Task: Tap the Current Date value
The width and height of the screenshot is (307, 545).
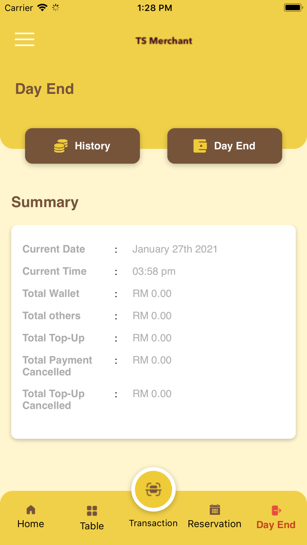Action: 175,249
